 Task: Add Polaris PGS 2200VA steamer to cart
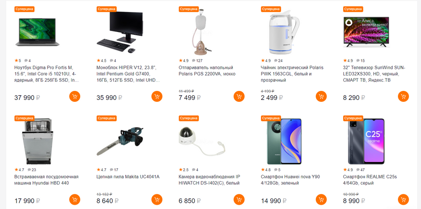coord(239,96)
